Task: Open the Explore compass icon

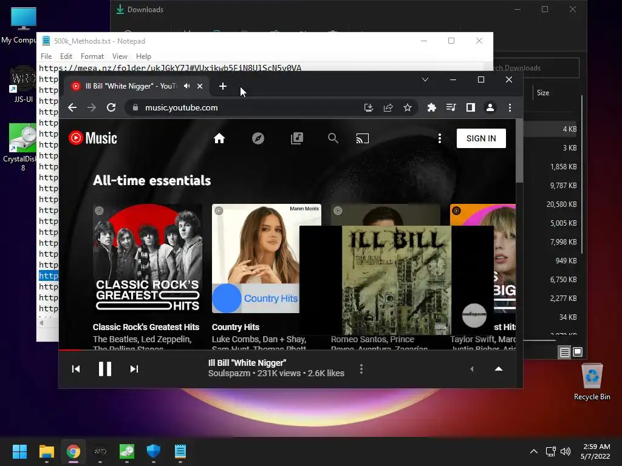Action: [258, 138]
